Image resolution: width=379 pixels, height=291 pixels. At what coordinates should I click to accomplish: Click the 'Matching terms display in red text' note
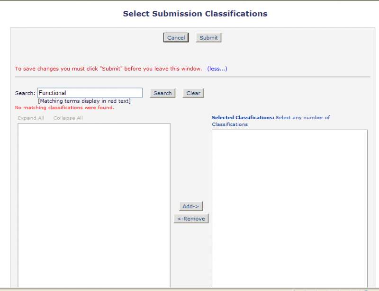[x=84, y=101]
